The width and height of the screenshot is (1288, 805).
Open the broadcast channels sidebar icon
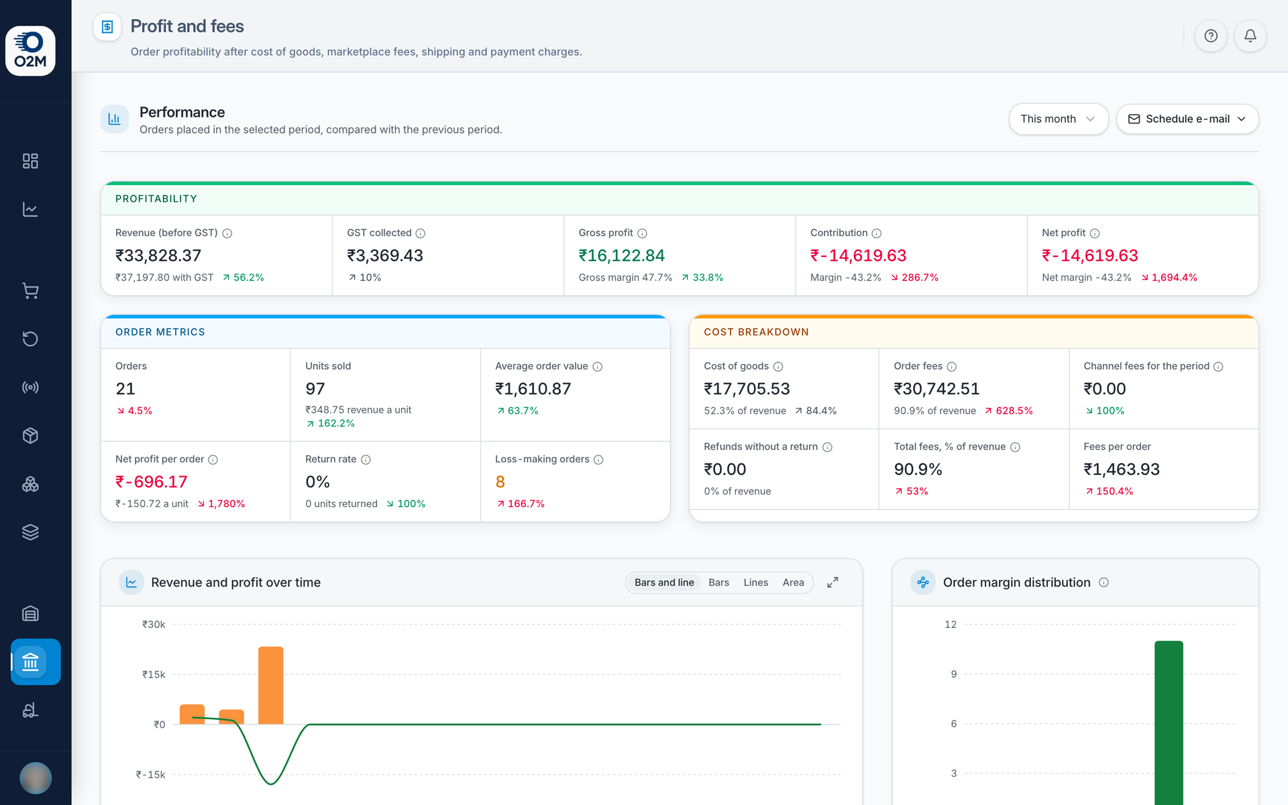(x=30, y=387)
